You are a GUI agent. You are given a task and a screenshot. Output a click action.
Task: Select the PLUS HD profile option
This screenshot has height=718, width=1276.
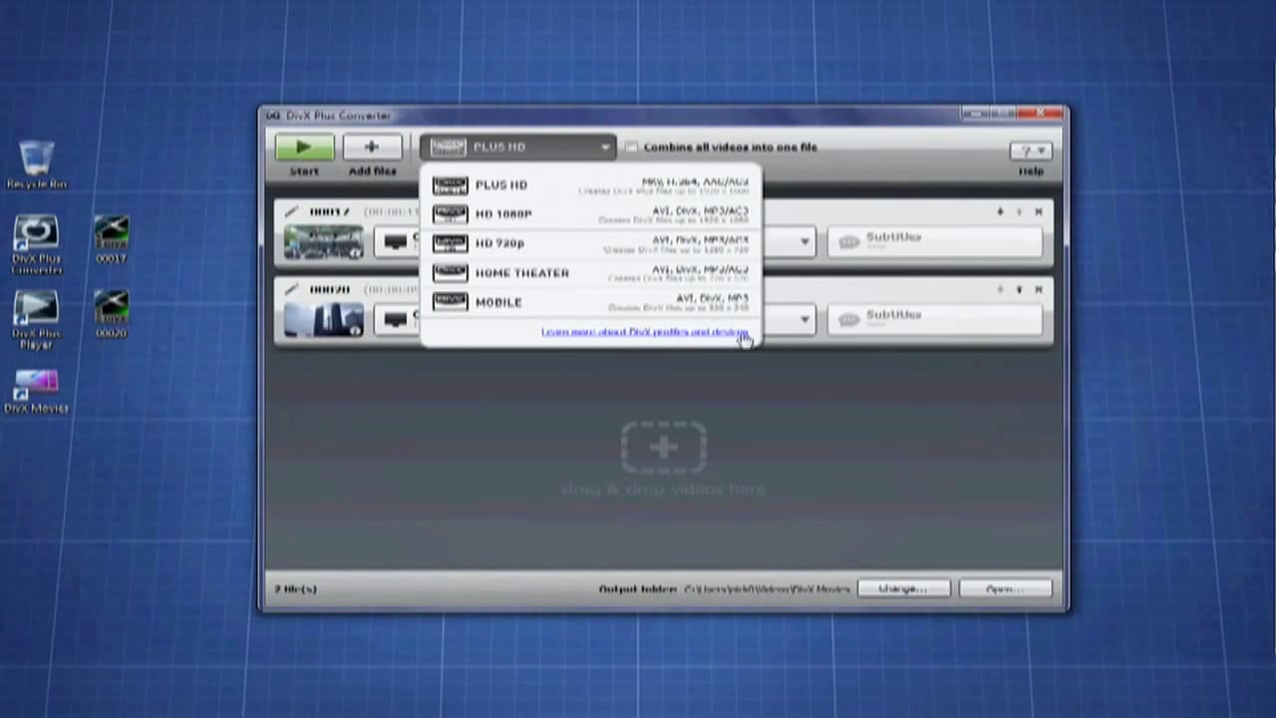591,185
